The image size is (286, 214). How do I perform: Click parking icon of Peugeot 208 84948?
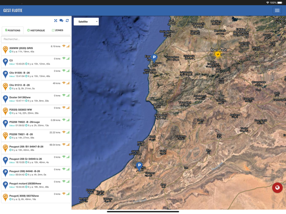click(6, 173)
